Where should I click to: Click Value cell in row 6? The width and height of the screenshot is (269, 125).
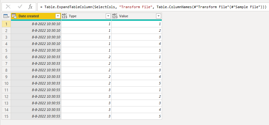coord(137,57)
